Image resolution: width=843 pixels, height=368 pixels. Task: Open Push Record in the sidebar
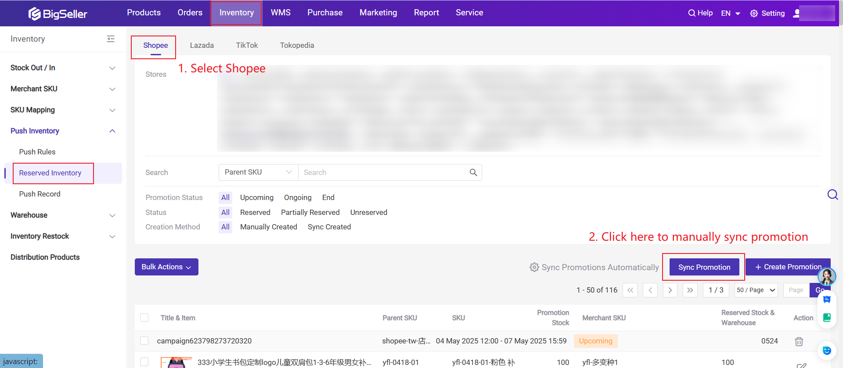click(40, 194)
